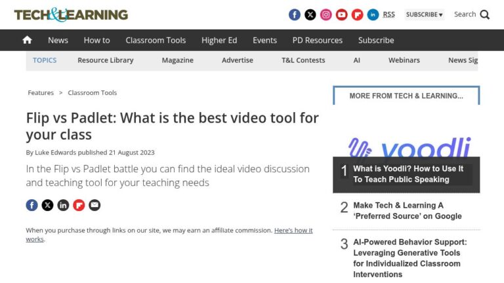This screenshot has width=504, height=283.
Task: Open the PD Resources menu item
Action: [x=317, y=40]
